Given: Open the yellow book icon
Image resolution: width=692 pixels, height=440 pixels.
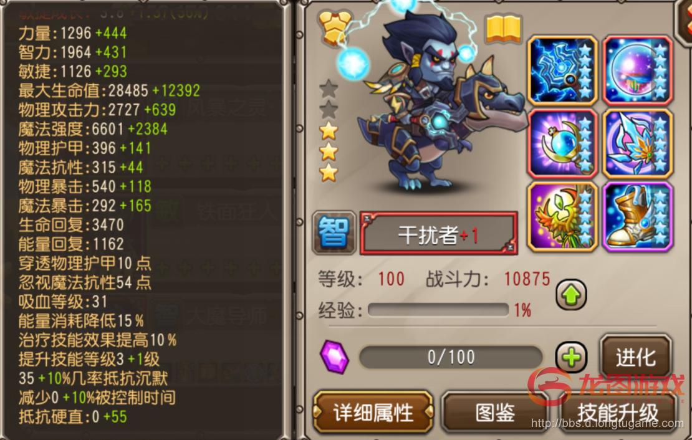Looking at the screenshot, I should (x=503, y=29).
